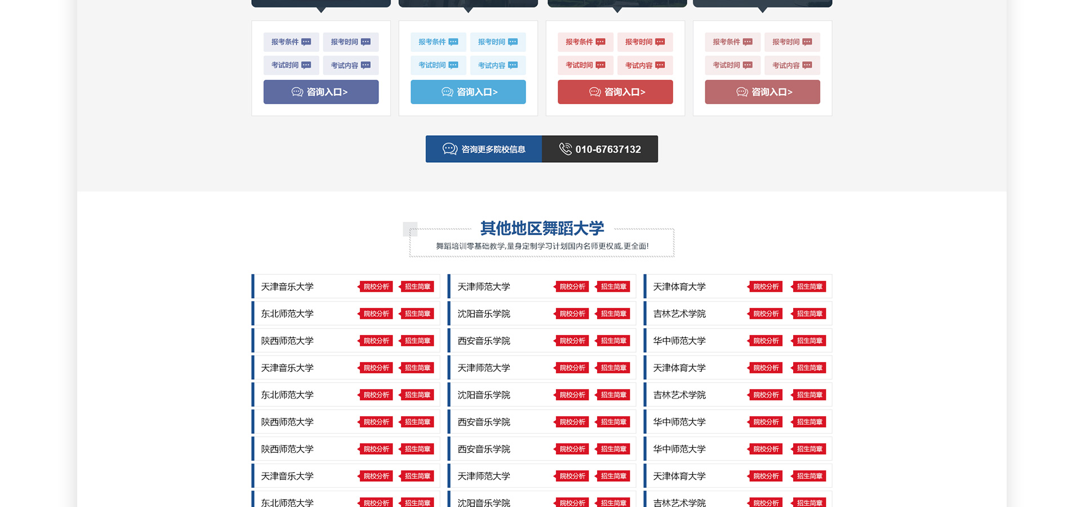Click the light-blue 报考时间 tag
Image resolution: width=1081 pixels, height=507 pixels.
(x=497, y=42)
